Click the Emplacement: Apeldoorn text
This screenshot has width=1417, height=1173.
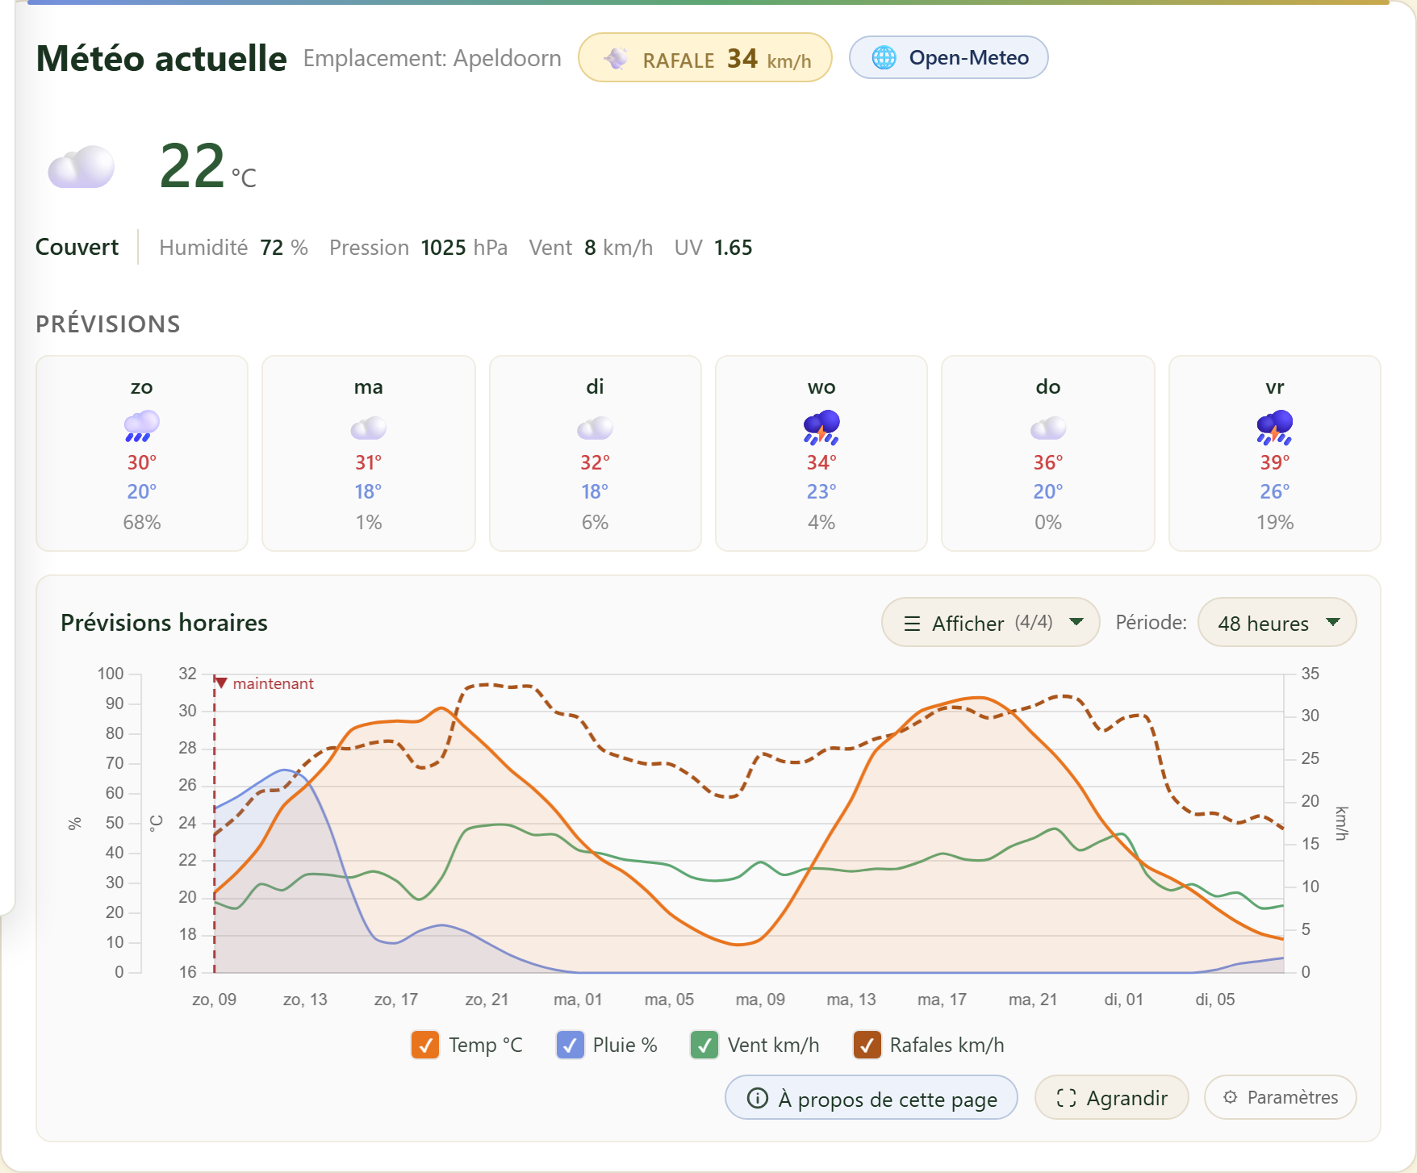[433, 59]
